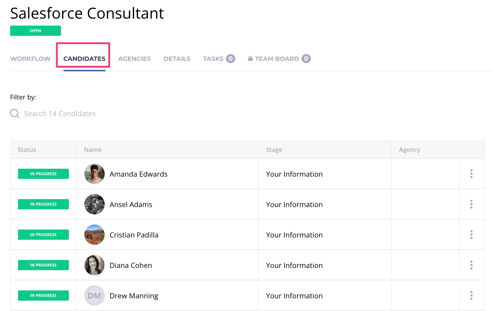Click Your Information stage for Amanda Edwards
Screen dimensions: 492x311
(294, 174)
